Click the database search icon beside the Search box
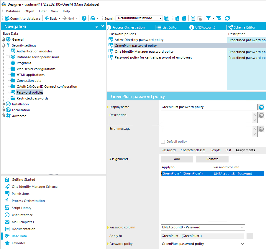This screenshot has height=249, width=266. [x=167, y=18]
